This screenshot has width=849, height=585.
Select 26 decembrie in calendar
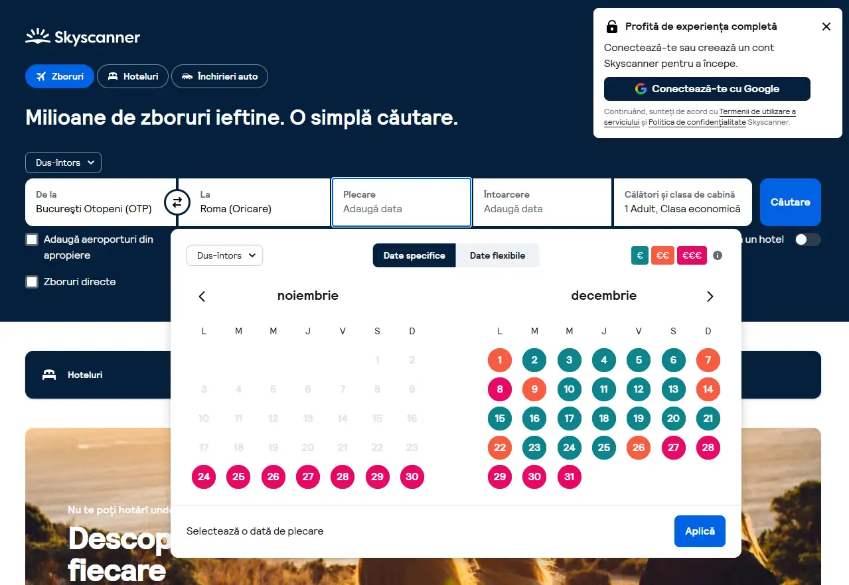639,447
